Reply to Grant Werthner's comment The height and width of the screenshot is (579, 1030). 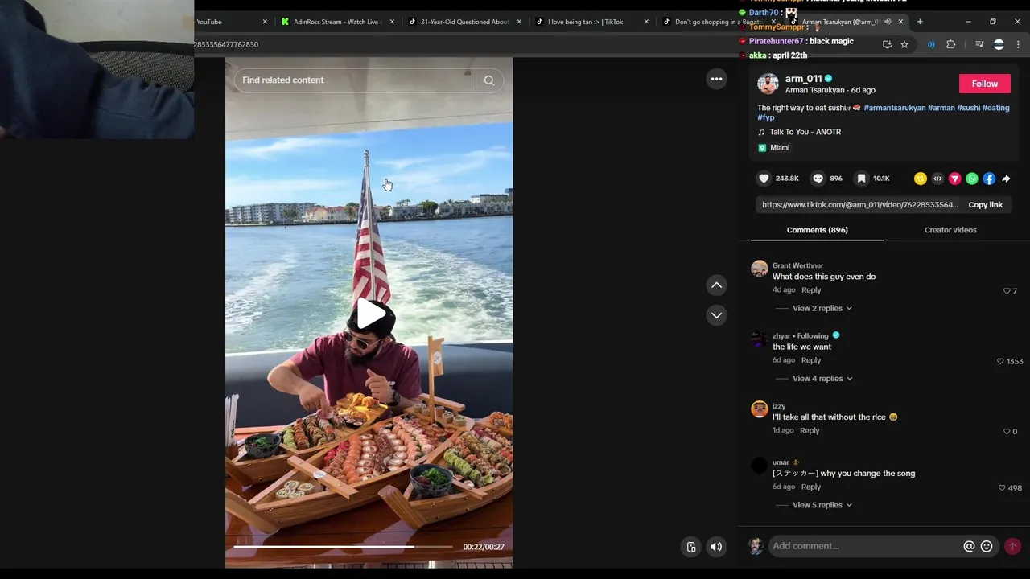(811, 290)
